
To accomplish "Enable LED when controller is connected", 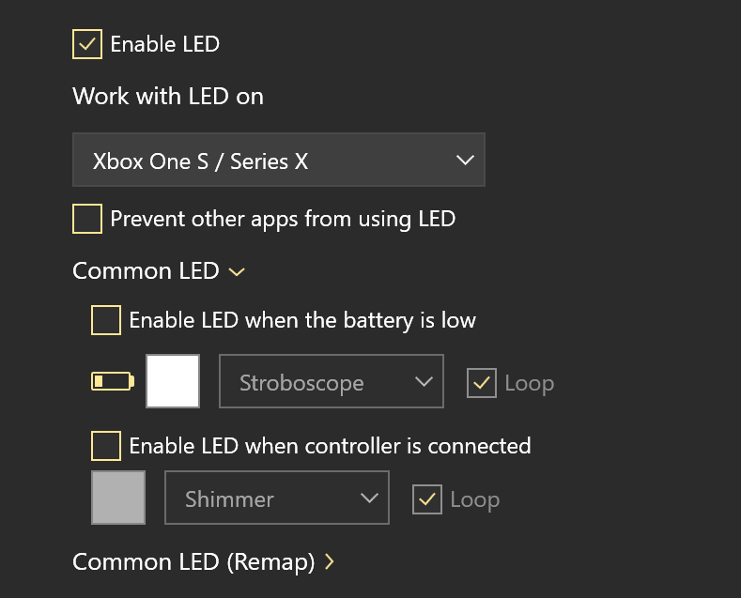I will coord(106,445).
